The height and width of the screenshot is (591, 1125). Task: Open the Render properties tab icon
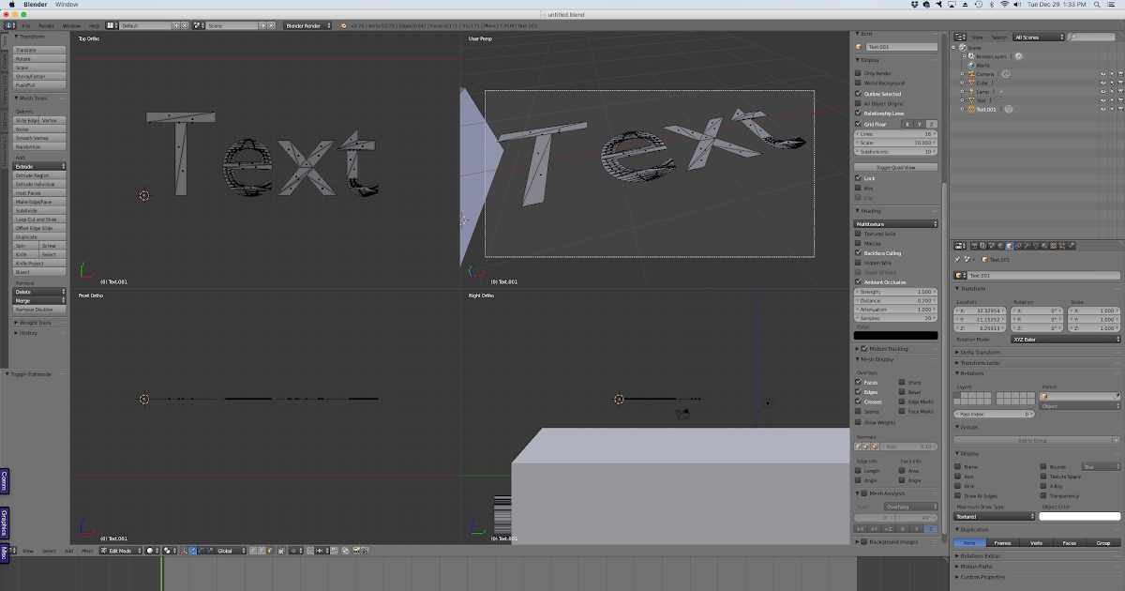[974, 246]
